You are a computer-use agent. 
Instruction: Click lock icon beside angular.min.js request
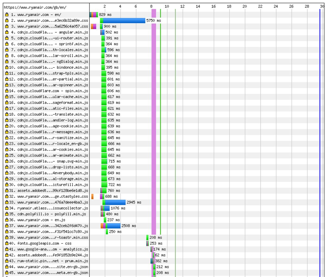[x=7, y=32]
